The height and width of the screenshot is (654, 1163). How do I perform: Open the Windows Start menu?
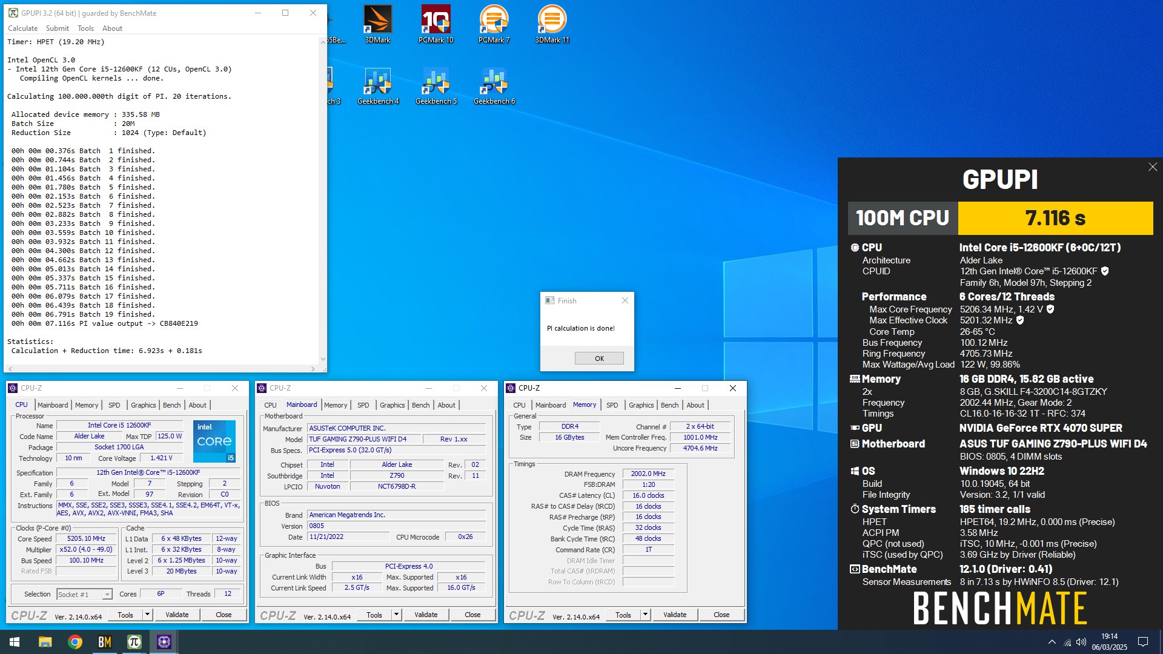15,642
